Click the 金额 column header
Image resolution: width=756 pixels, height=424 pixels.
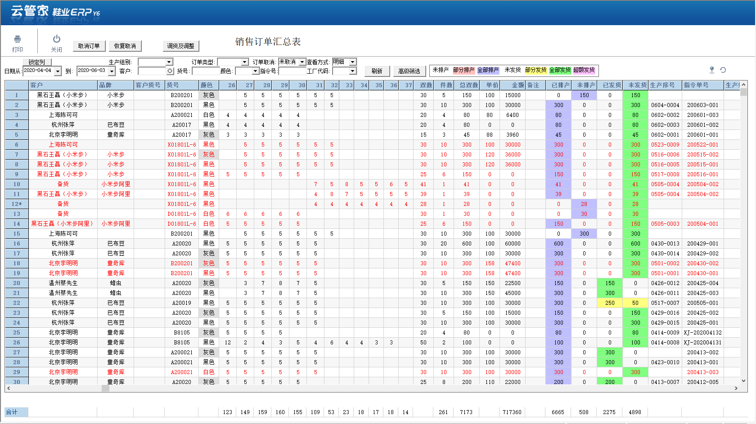click(513, 85)
